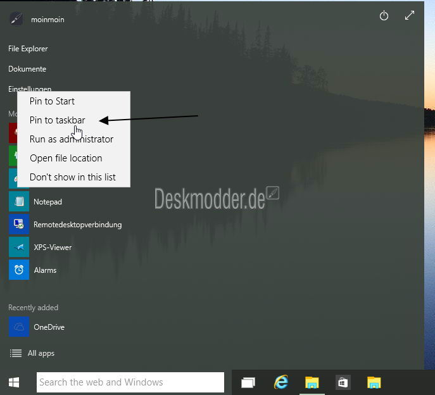
Task: Open the rightmost File Explorer taskbar icon
Action: coord(374,382)
